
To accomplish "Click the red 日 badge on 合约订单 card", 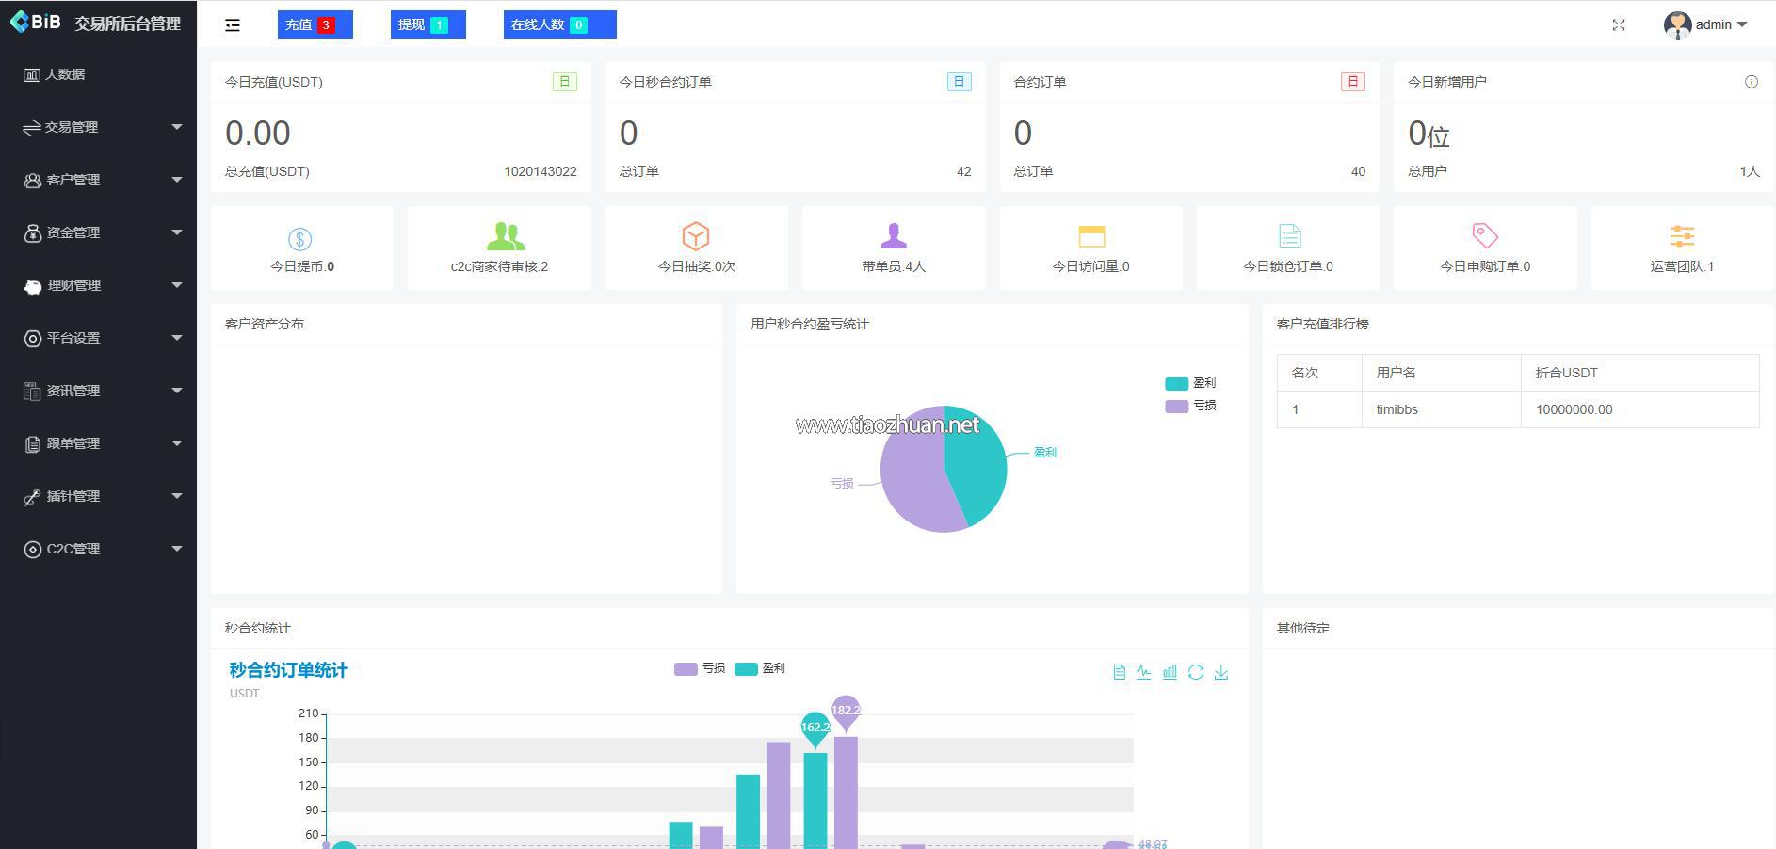I will (x=1353, y=82).
